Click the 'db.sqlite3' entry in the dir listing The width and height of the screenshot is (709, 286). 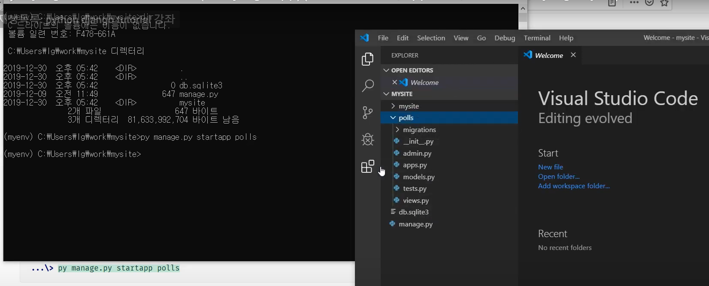point(201,85)
